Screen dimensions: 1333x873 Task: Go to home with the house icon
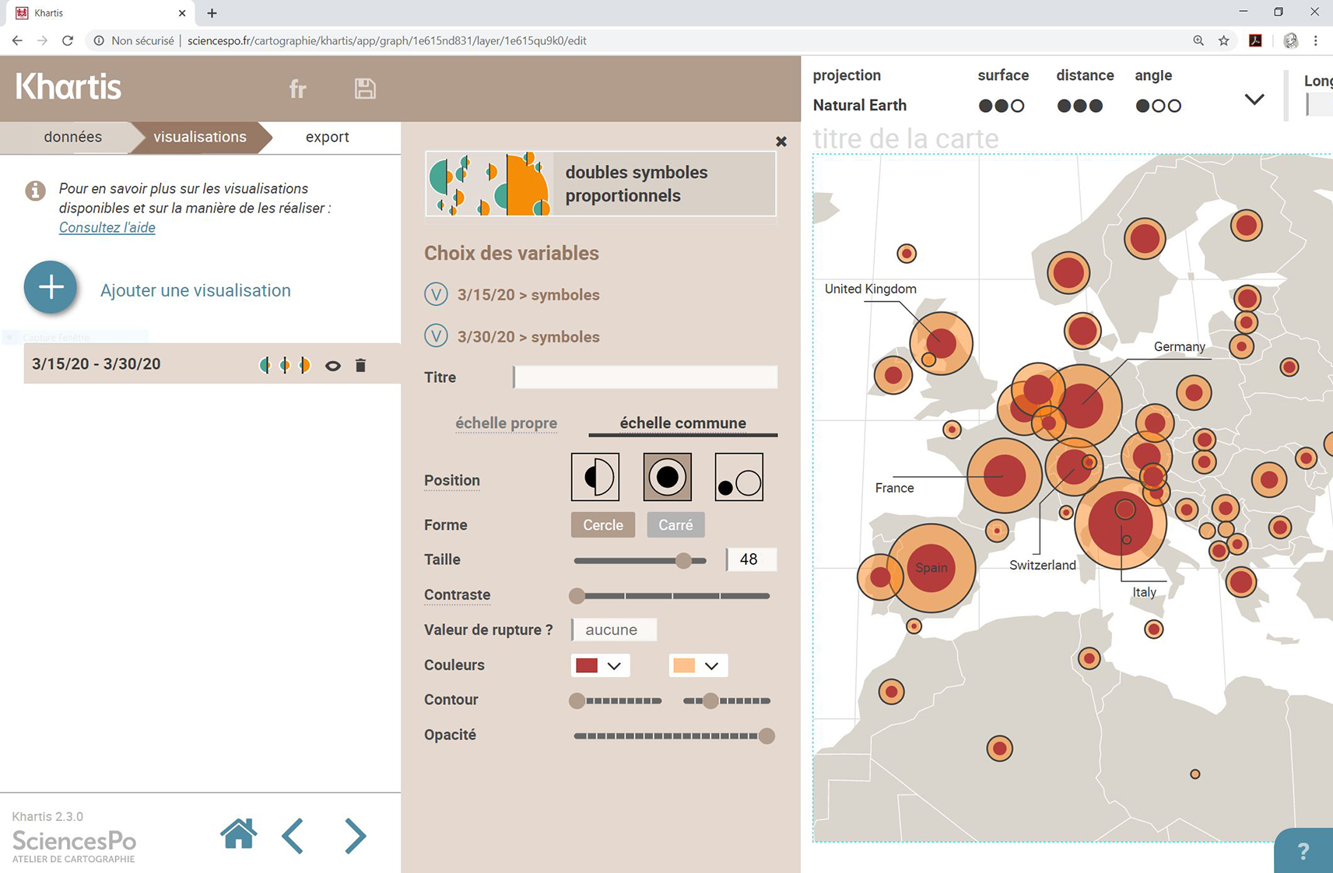tap(239, 834)
